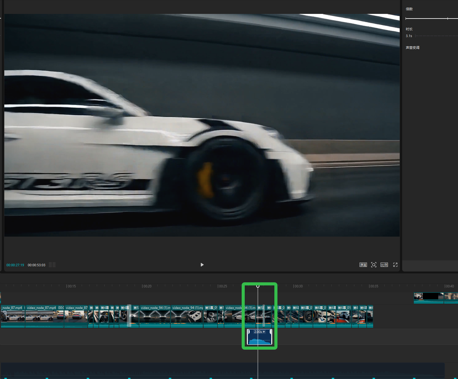This screenshot has width=458, height=379.
Task: Open the 比例 aspect ratio button
Action: (x=384, y=265)
